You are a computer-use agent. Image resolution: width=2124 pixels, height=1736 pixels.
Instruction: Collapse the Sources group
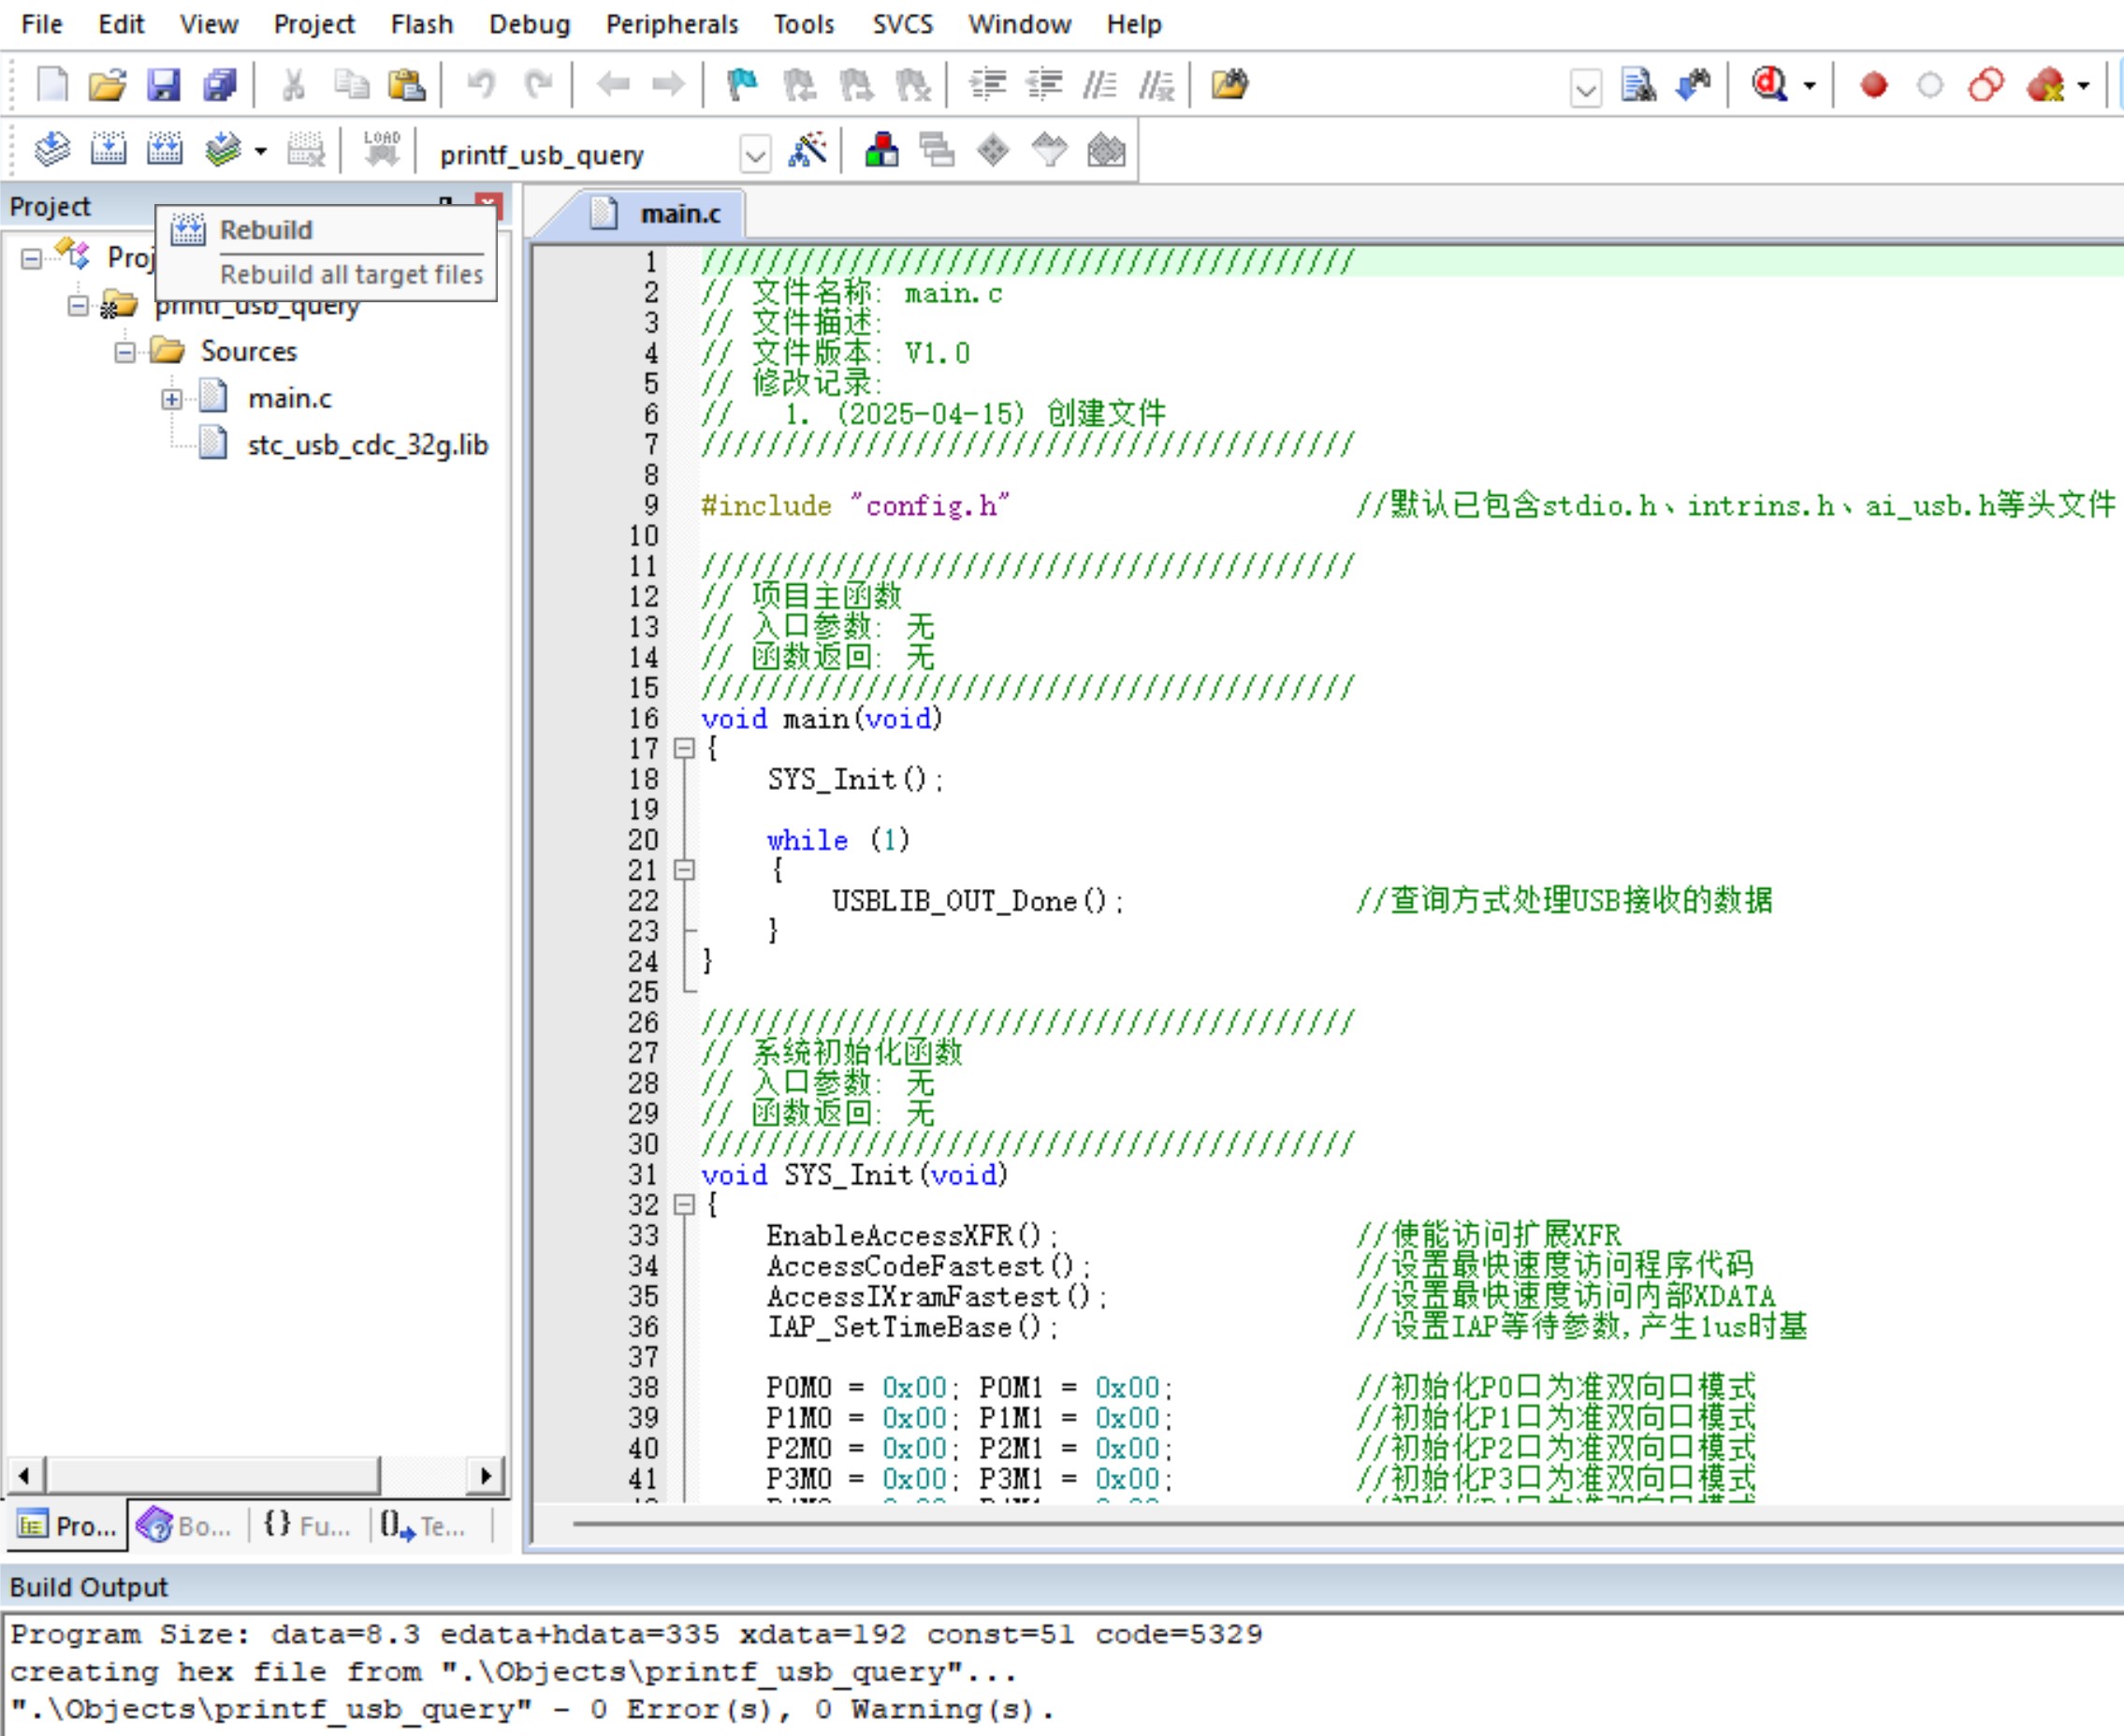point(124,352)
